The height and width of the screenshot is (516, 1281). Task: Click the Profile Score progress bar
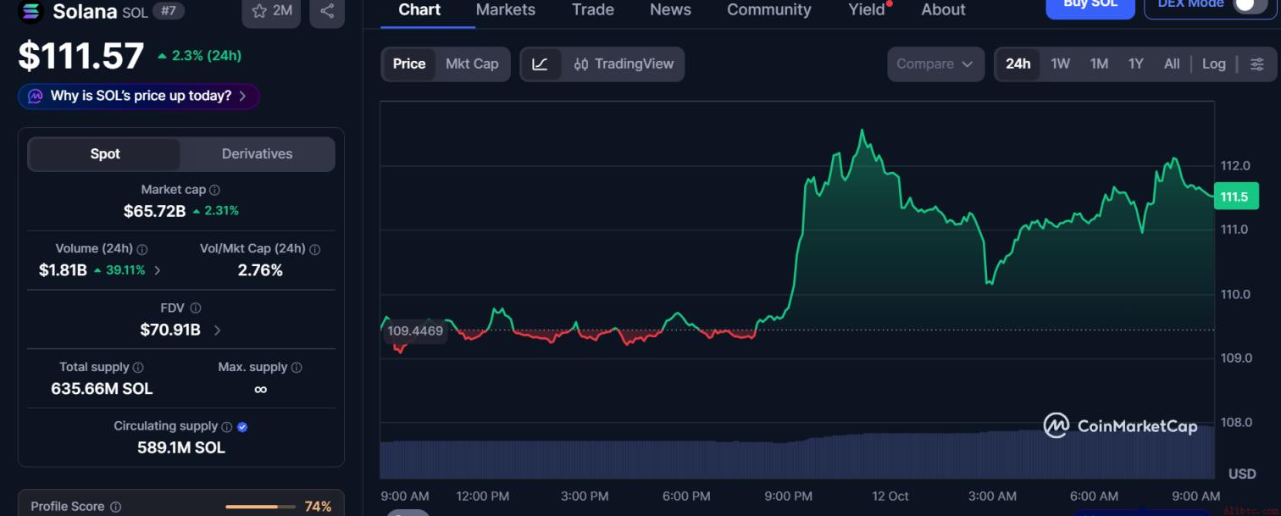pyautogui.click(x=261, y=507)
